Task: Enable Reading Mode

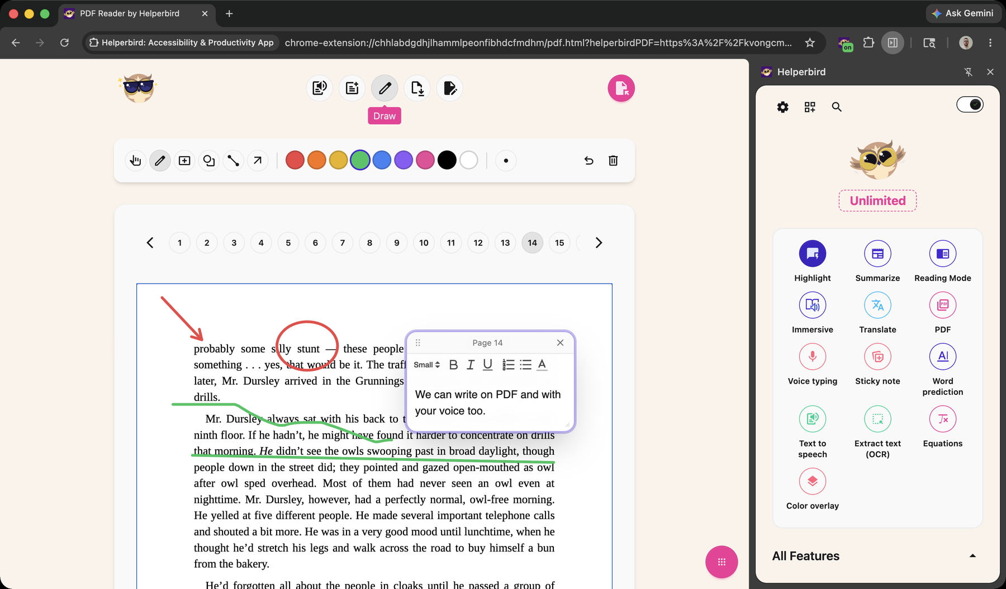Action: [943, 261]
